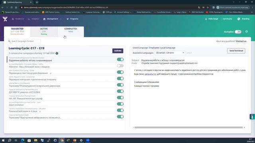255x143 pixels.
Task: Toggle the Autopilot switch
Action: pyautogui.click(x=238, y=32)
